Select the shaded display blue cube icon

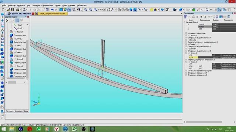[131, 10]
